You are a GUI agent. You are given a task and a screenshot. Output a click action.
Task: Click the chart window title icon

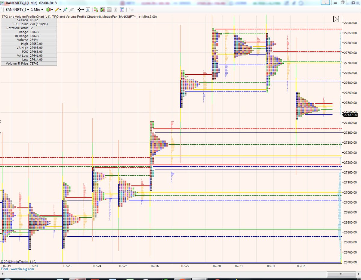coord(2,2)
